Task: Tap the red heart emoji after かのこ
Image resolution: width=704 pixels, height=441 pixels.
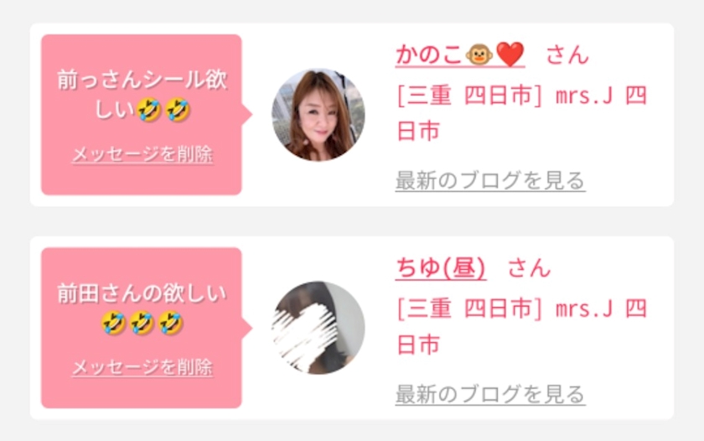Action: pyautogui.click(x=510, y=54)
